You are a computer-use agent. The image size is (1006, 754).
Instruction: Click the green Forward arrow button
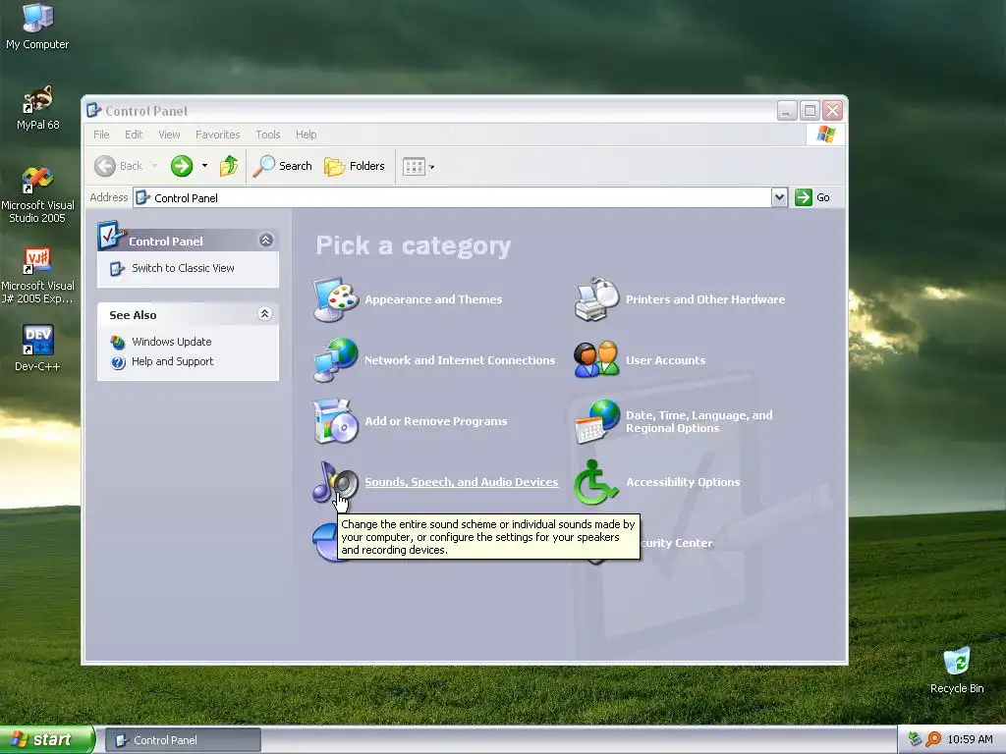pyautogui.click(x=182, y=166)
